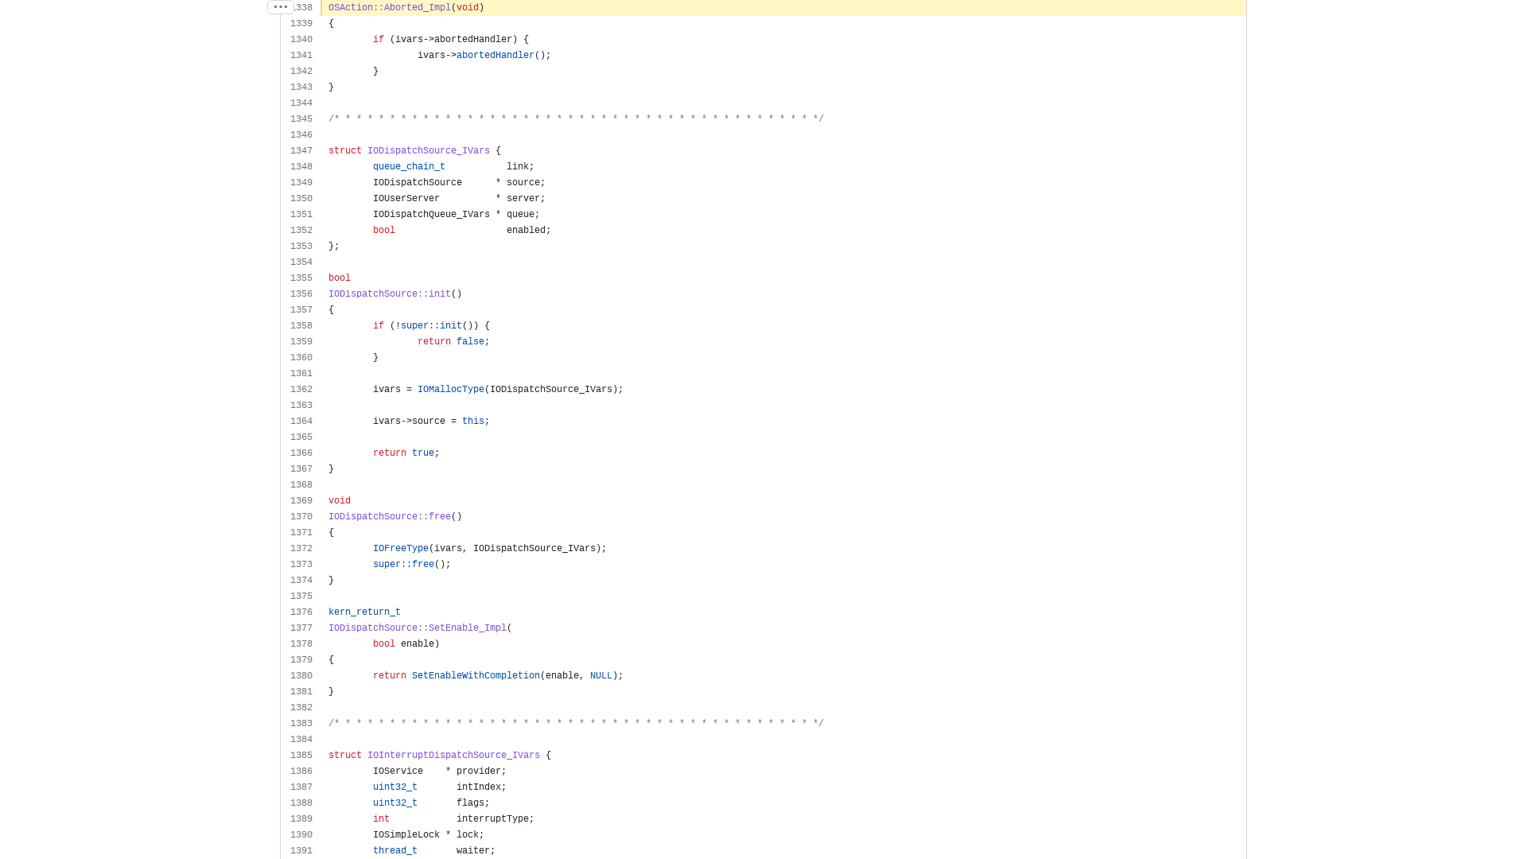Follow the NULL link on line 1380
1527x859 pixels.
[601, 675]
